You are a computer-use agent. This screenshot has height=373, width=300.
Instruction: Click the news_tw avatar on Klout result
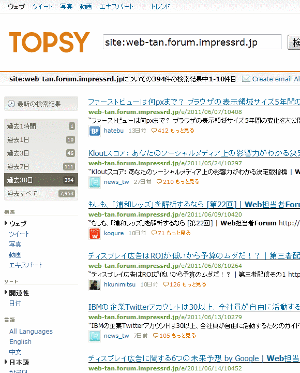pos(95,182)
